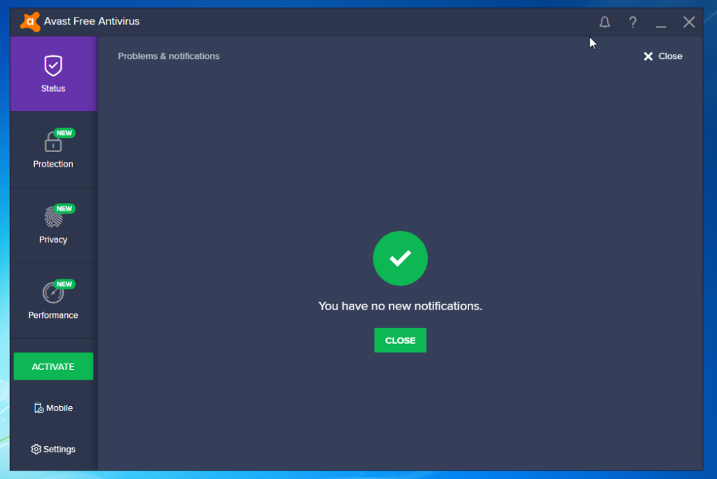Screen dimensions: 717x479
Task: Dismiss the Problems & notifications panel with X Close
Action: pos(663,56)
